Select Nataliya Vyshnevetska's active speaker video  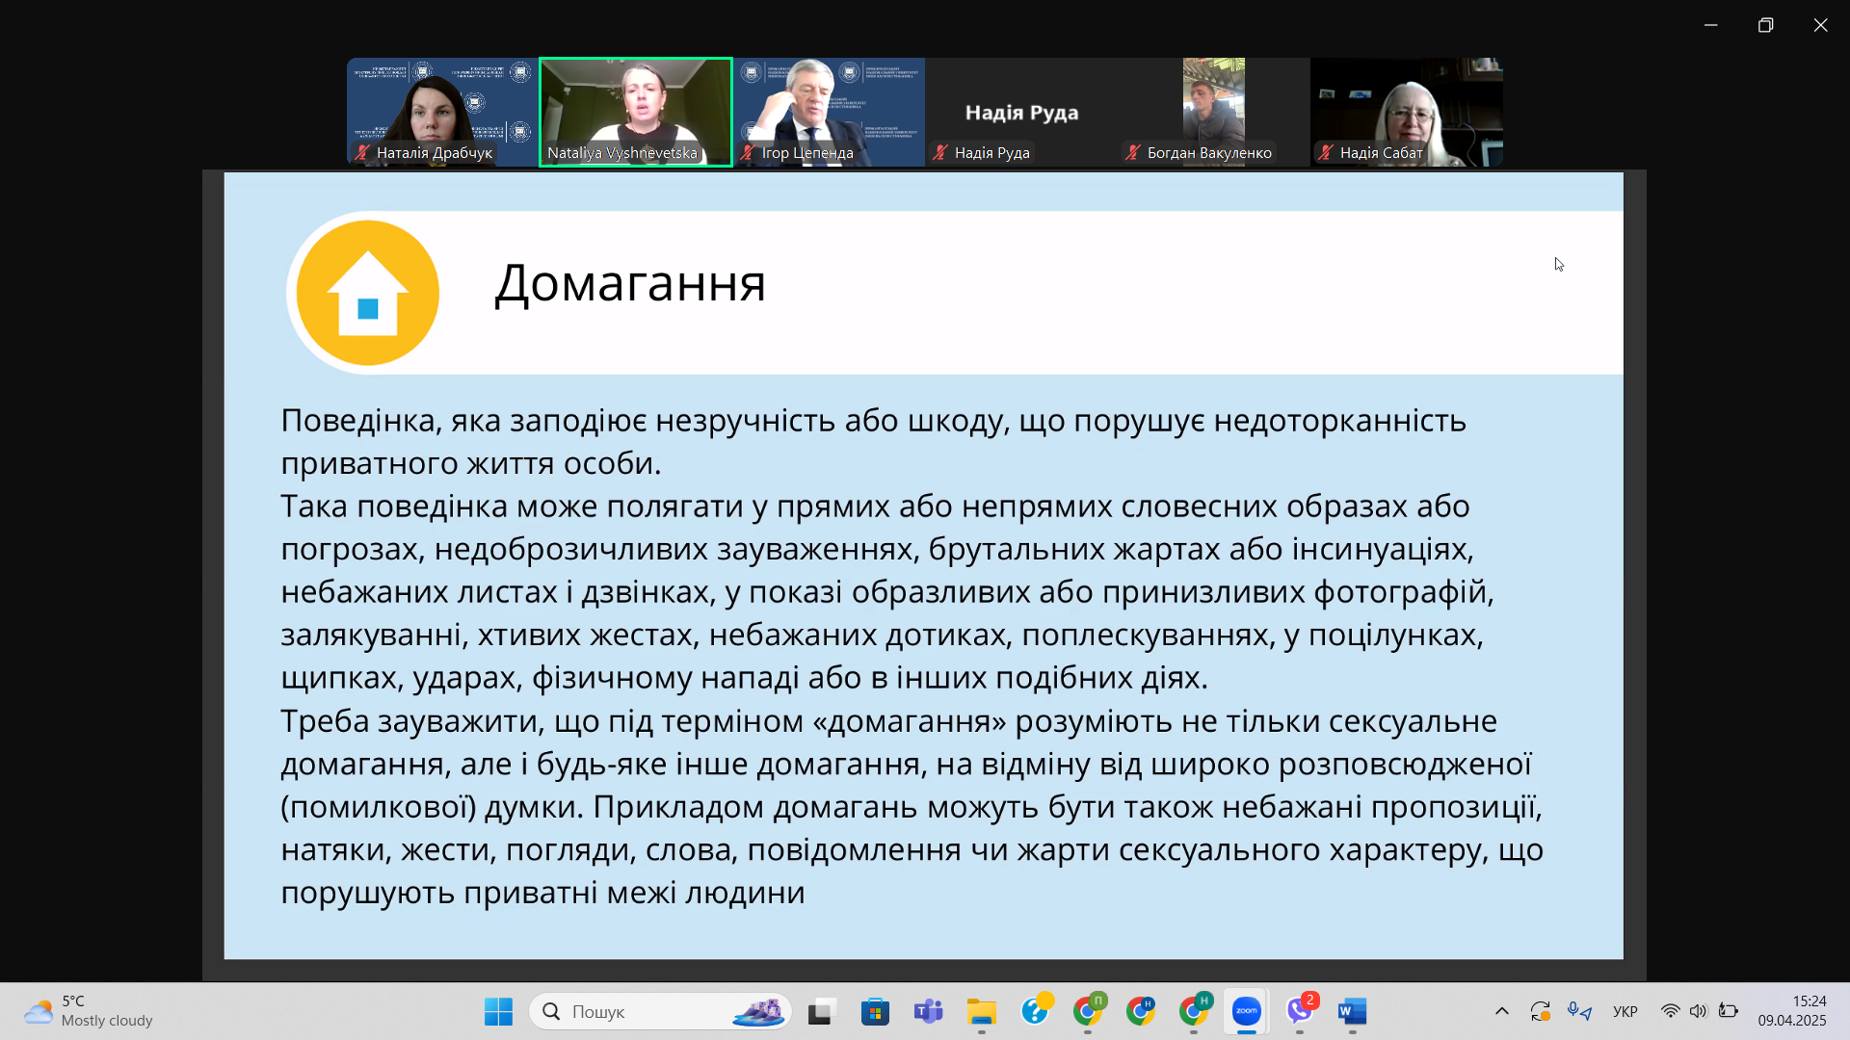(x=636, y=106)
